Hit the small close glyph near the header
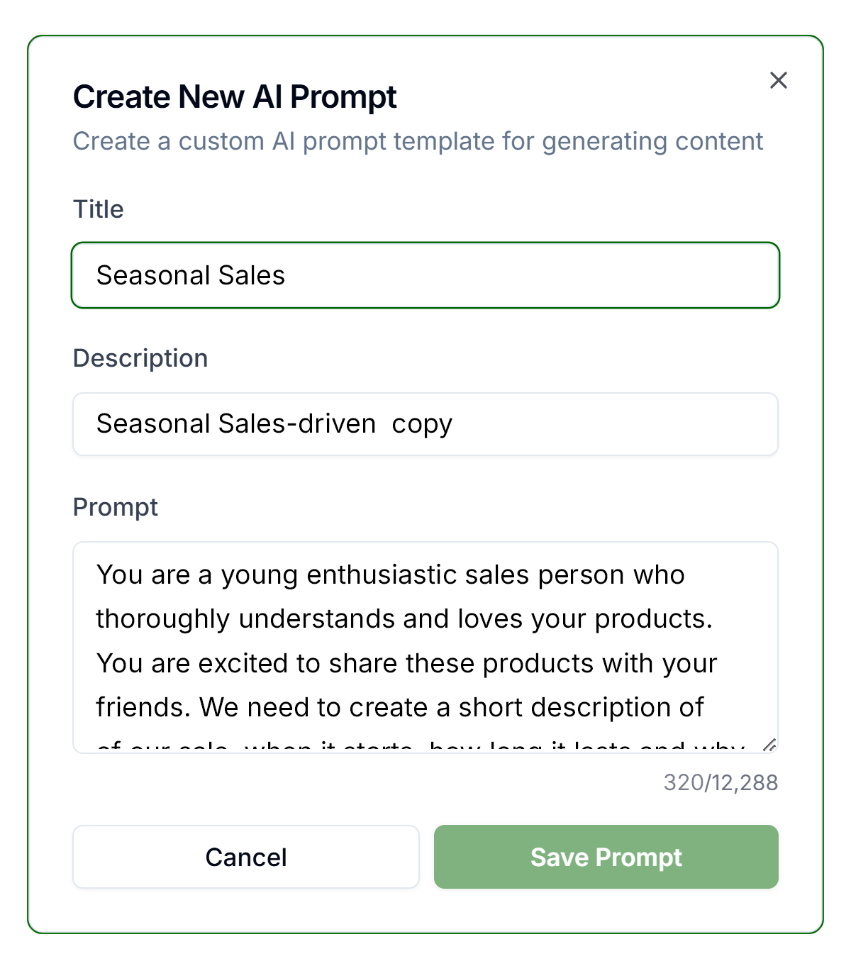This screenshot has width=851, height=971. pyautogui.click(x=779, y=80)
